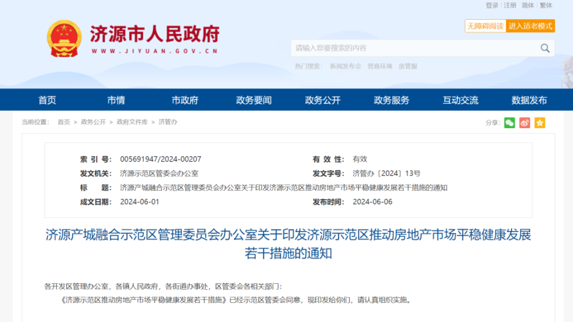Click the 首页 breadcrumb link

64,122
